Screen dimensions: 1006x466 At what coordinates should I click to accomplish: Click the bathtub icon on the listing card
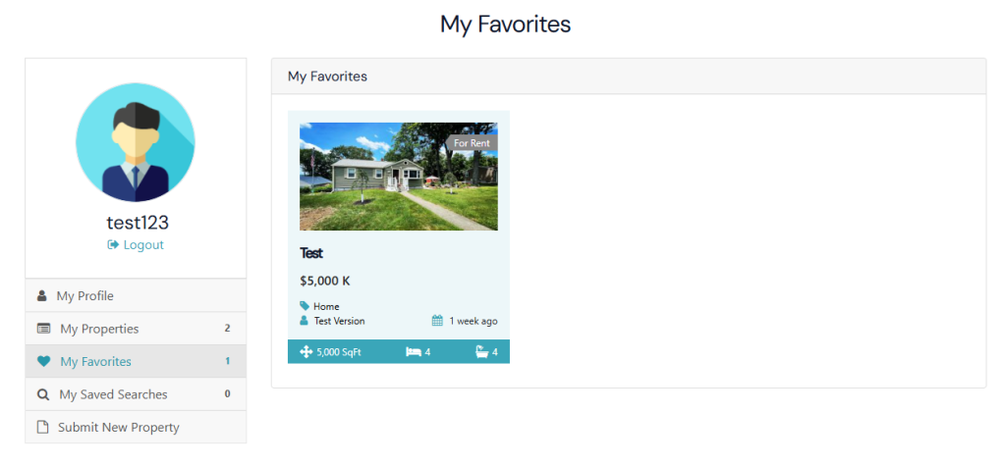[x=481, y=351]
